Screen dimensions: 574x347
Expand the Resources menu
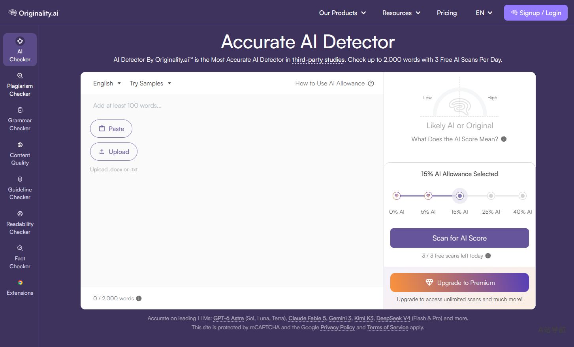[401, 13]
